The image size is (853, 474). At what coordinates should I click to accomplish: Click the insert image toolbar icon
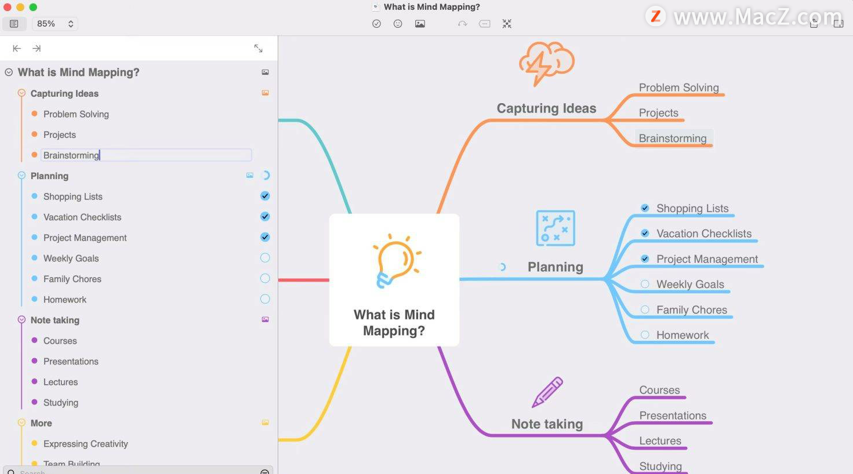pyautogui.click(x=420, y=24)
